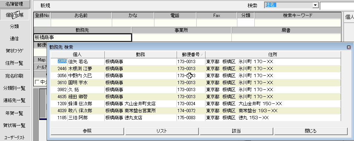Click the 電話 input field
The height and width of the screenshot is (141, 354).
coord(175,23)
